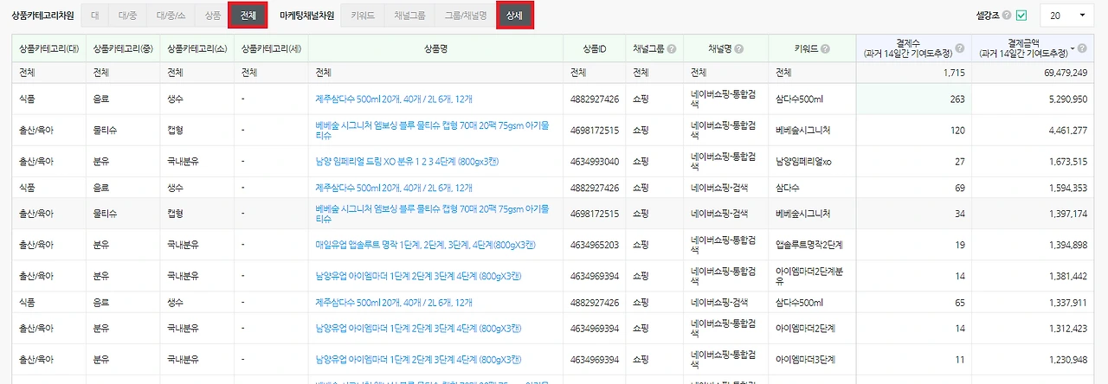Select 상세 marketing channel tab
1108x384 pixels.
(515, 16)
